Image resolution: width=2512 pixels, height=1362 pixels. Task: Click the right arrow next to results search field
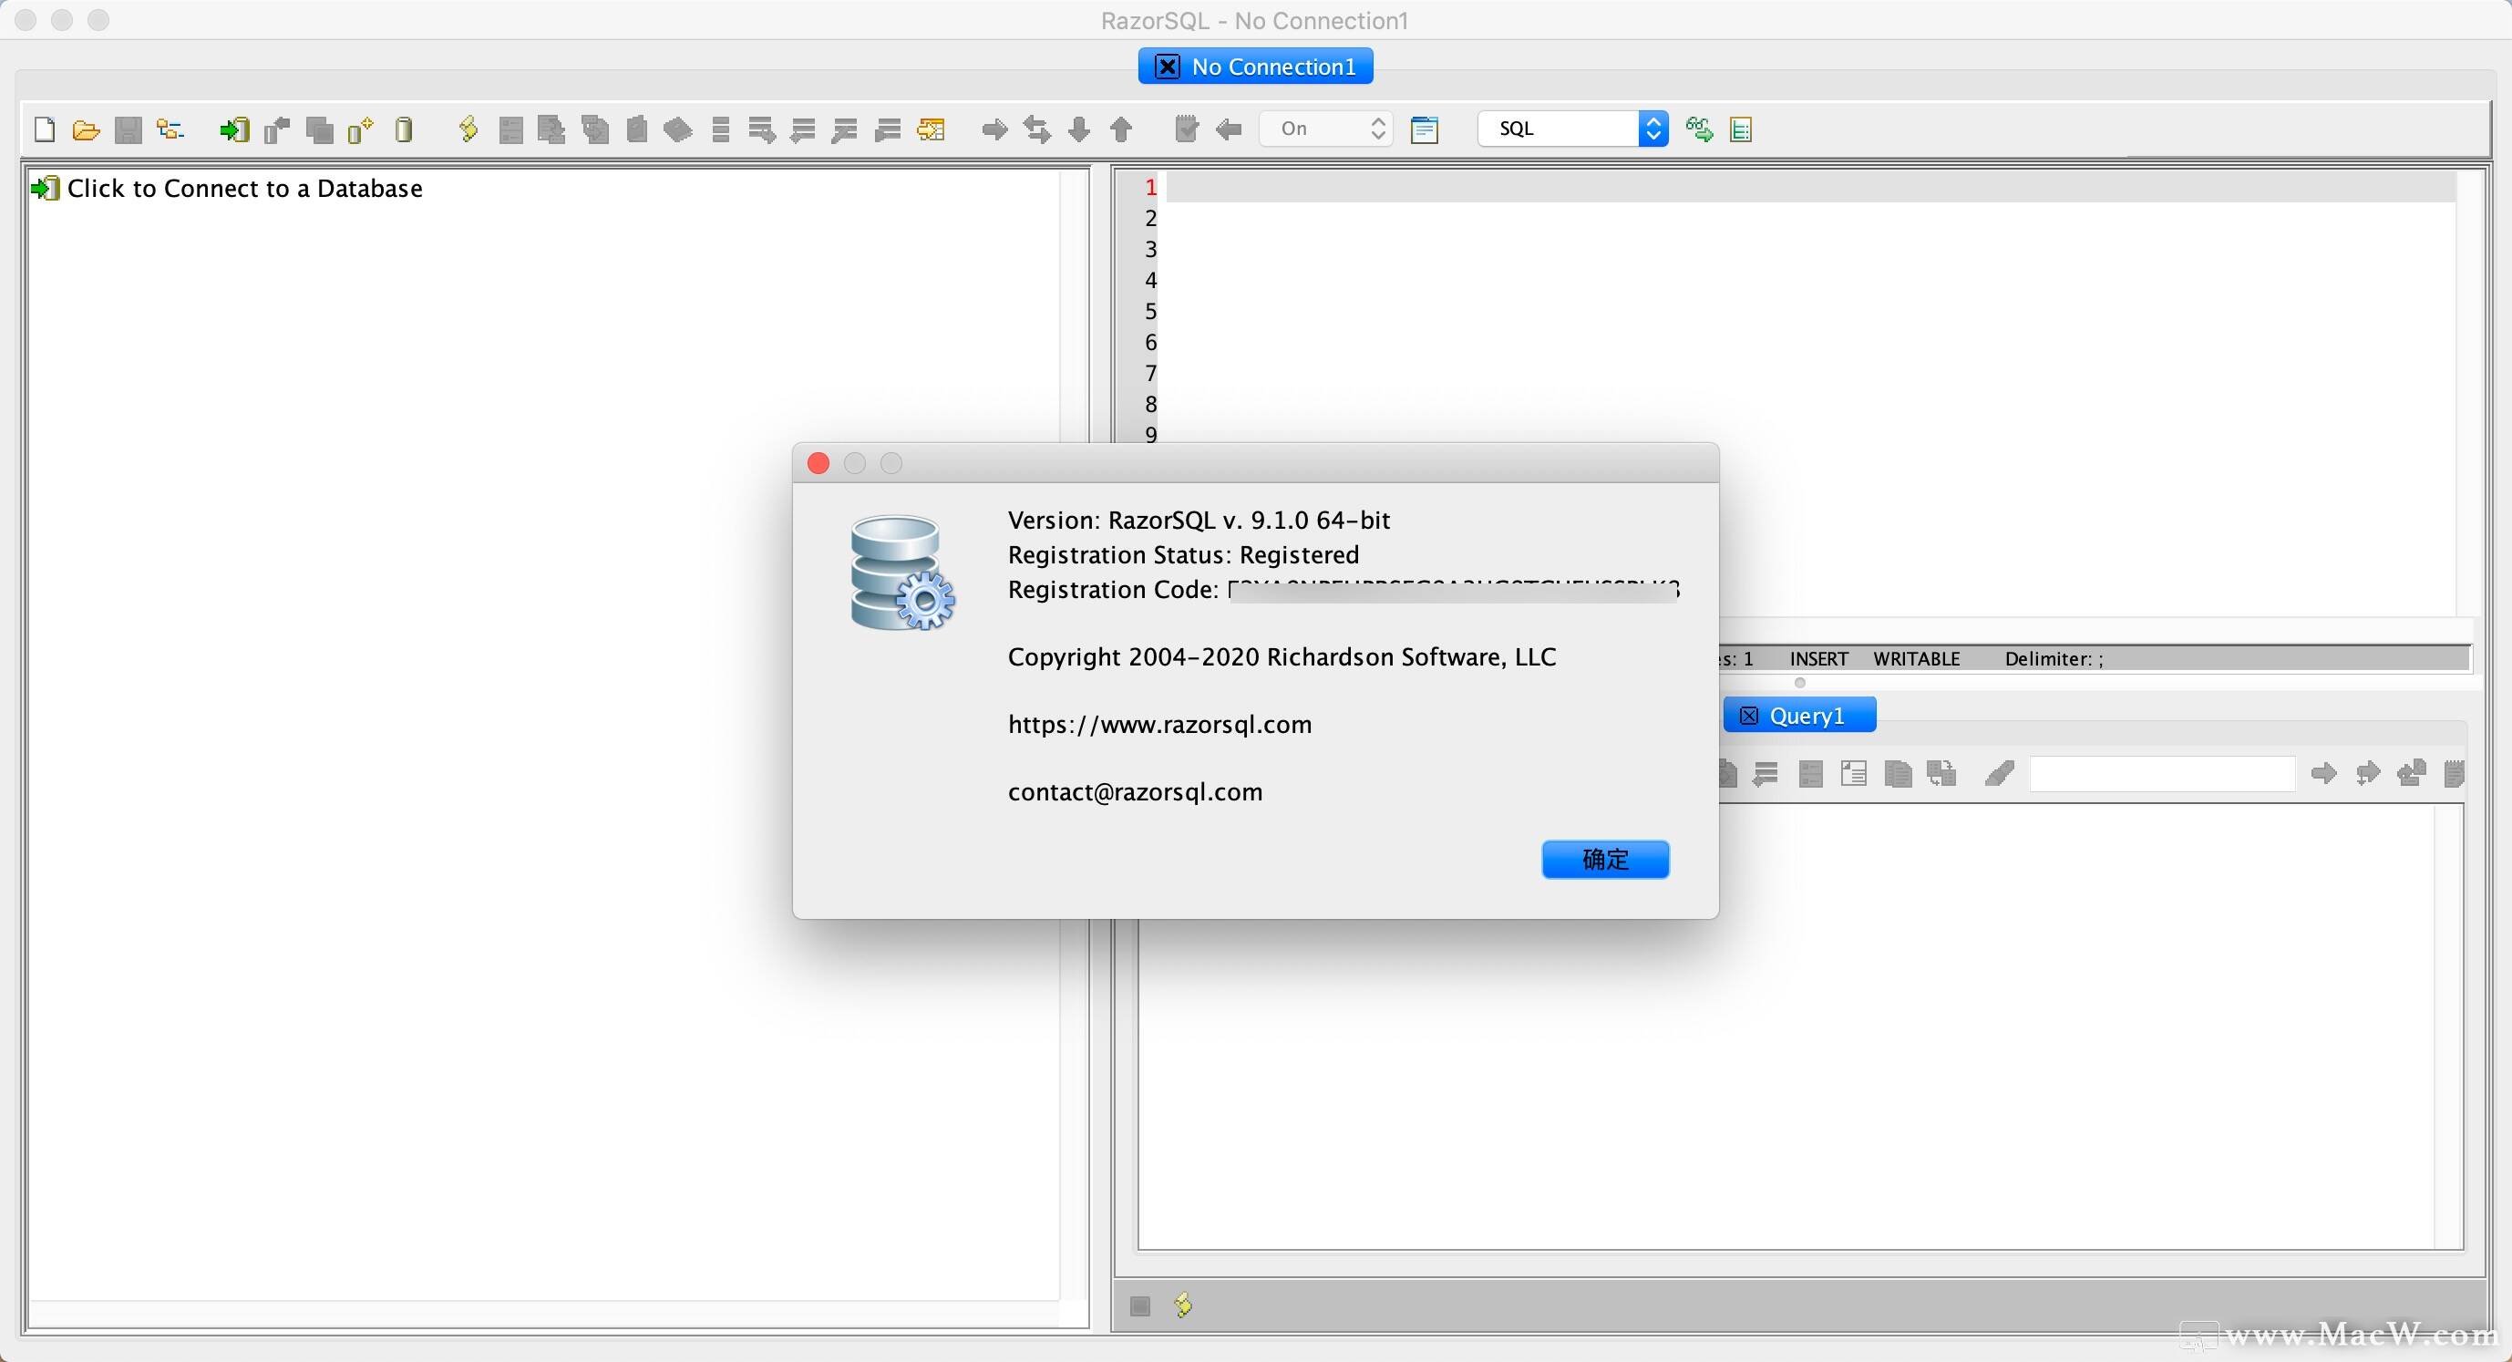(x=2324, y=774)
